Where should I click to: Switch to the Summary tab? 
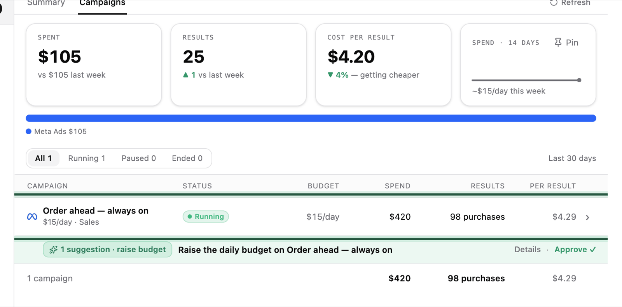(x=46, y=3)
